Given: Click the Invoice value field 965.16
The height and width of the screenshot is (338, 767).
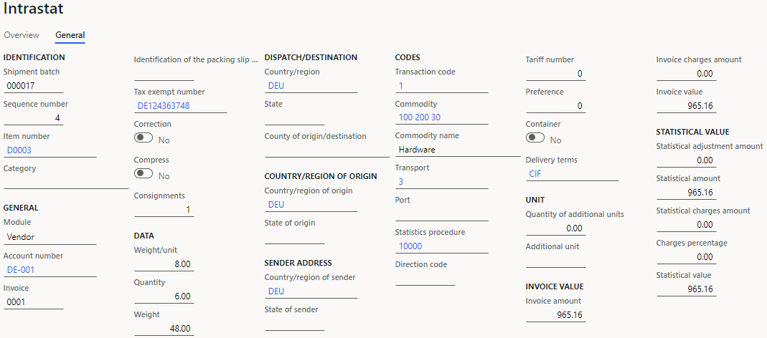Looking at the screenshot, I should pyautogui.click(x=687, y=106).
